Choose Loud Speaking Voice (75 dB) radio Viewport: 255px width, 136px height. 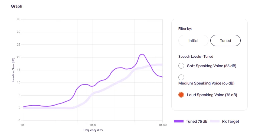pyautogui.click(x=181, y=95)
